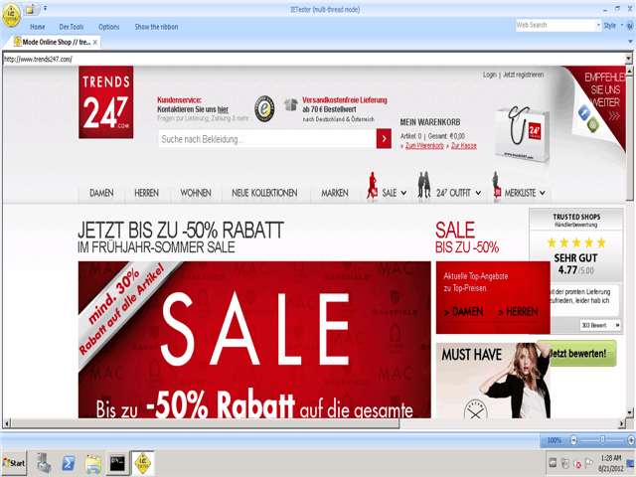Click the green share icon under Facebook
The height and width of the screenshot is (477, 636).
coord(592,124)
